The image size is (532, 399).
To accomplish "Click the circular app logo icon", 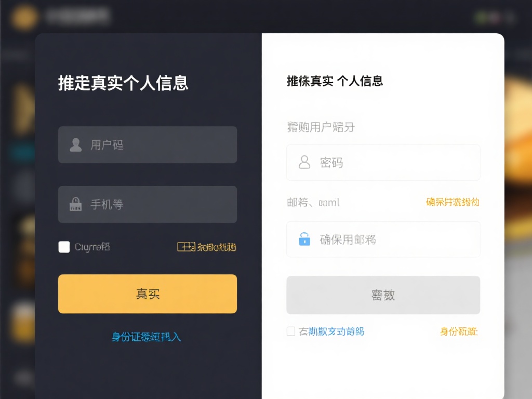I will 23,17.
